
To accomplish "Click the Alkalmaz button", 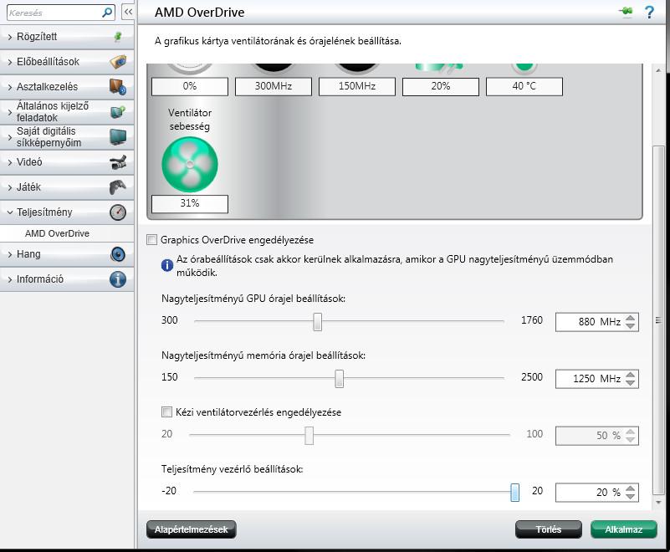I will tap(623, 529).
